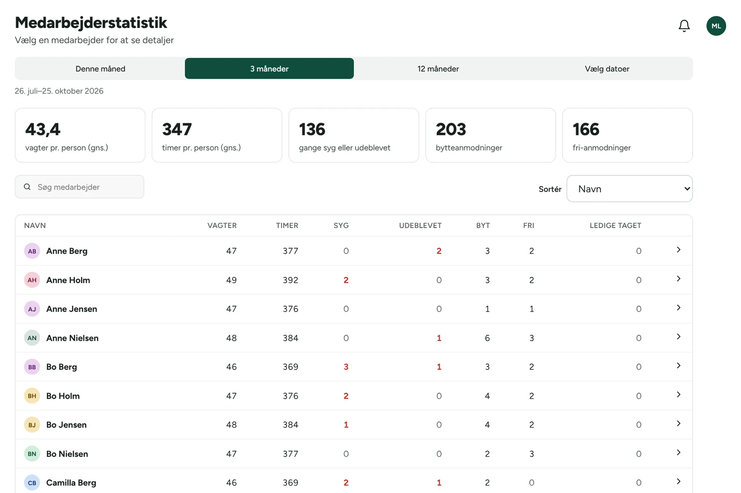Expand Bo Nielsen's row chevron
This screenshot has height=493, width=741.
point(678,453)
